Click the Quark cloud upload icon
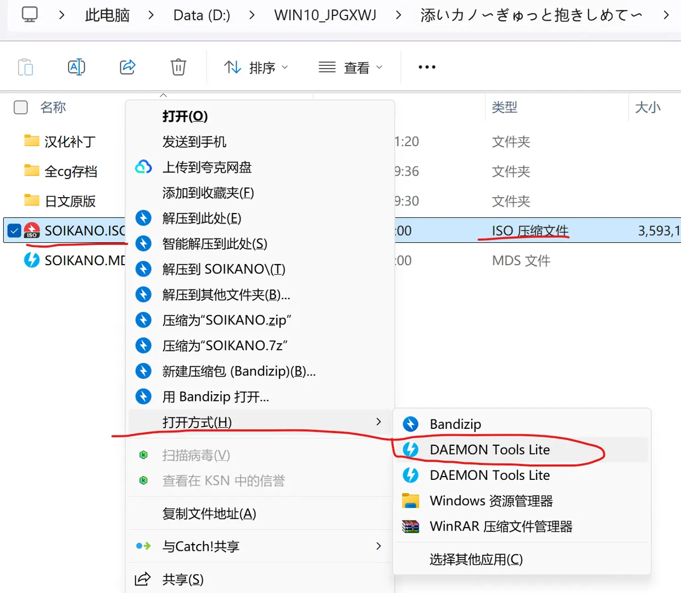The height and width of the screenshot is (593, 681). click(143, 167)
